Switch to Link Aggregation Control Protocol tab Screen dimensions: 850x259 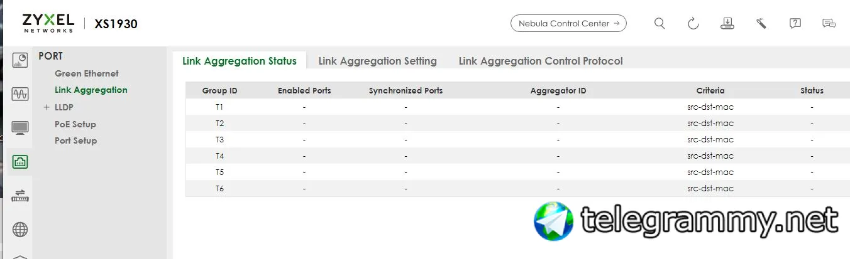541,61
